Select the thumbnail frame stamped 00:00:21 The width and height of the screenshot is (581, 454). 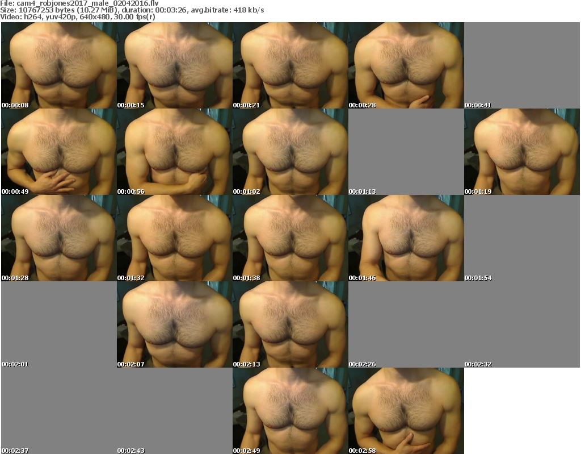[290, 65]
